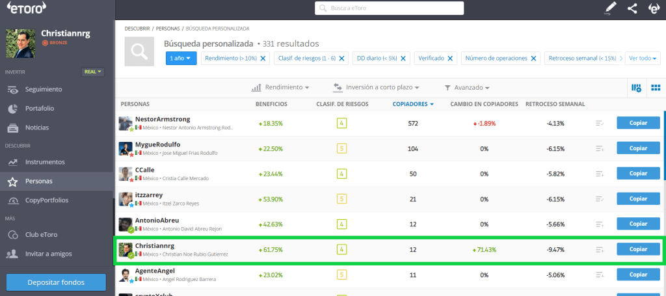Open the 1 año period dropdown
Screen dimensions: 666x296
[181, 58]
